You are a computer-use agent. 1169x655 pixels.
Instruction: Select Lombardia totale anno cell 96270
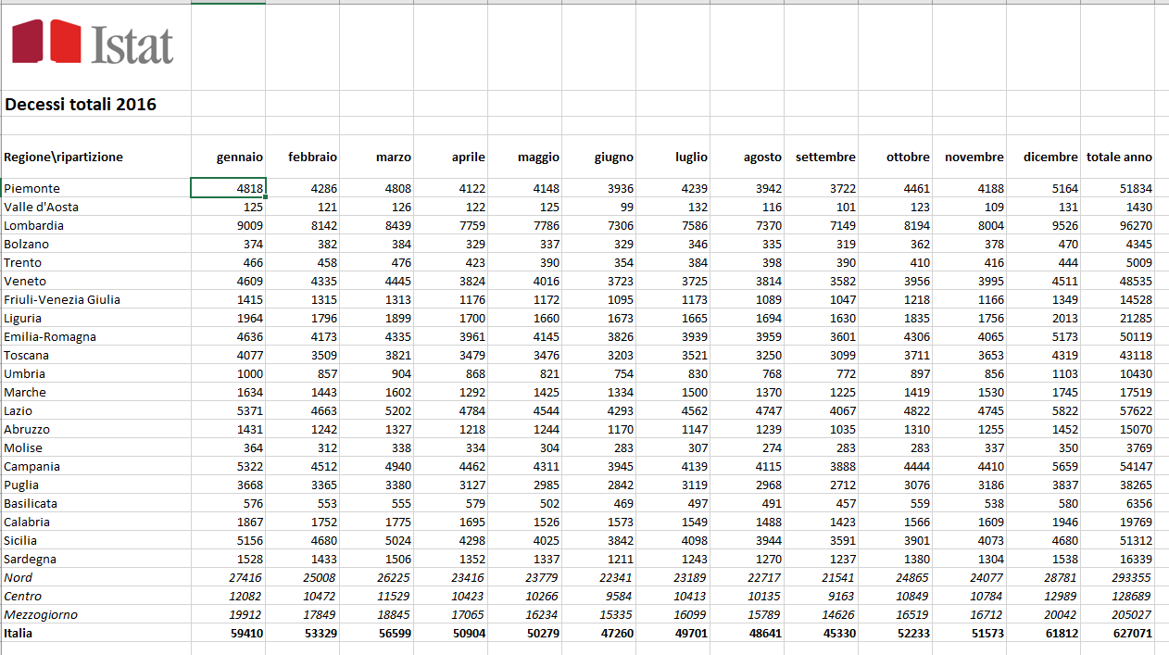(x=1117, y=225)
